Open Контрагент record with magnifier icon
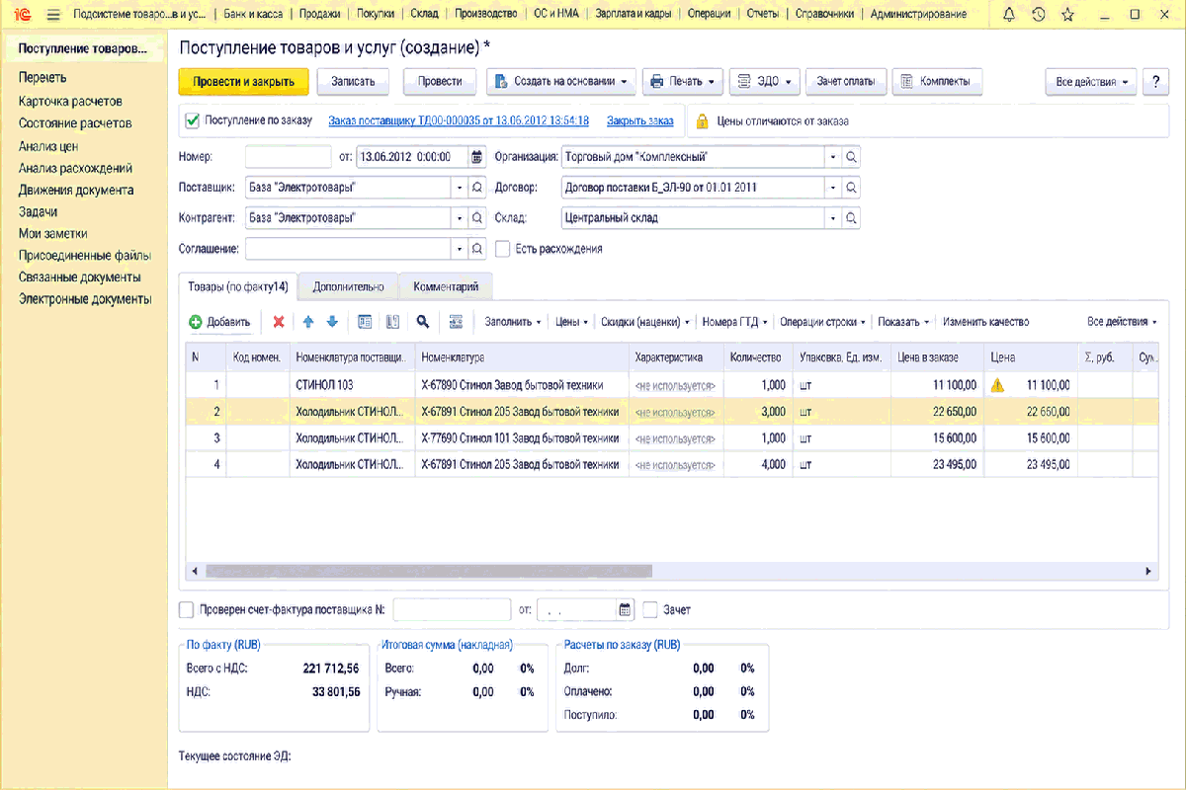Screen dimensions: 1186x790 click(x=477, y=218)
